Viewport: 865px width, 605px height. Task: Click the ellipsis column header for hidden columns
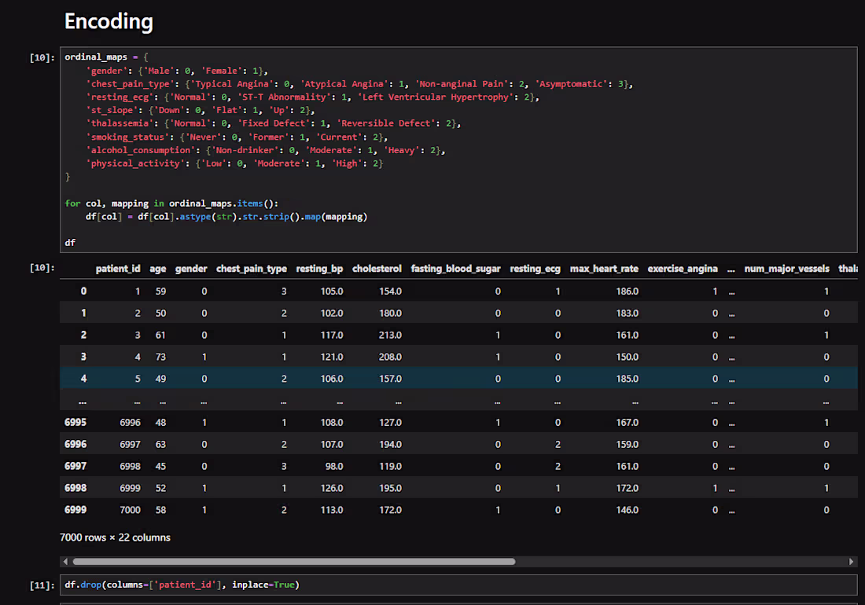[731, 269]
